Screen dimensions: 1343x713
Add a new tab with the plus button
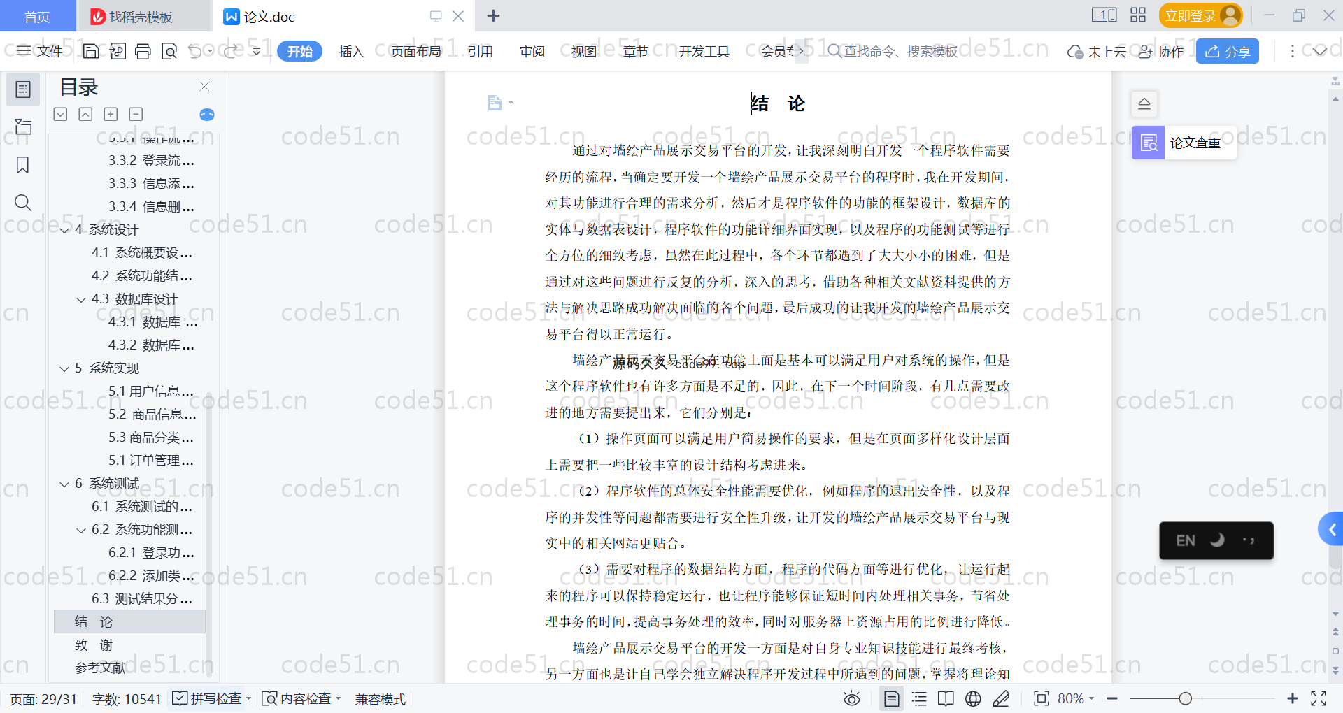click(x=493, y=15)
